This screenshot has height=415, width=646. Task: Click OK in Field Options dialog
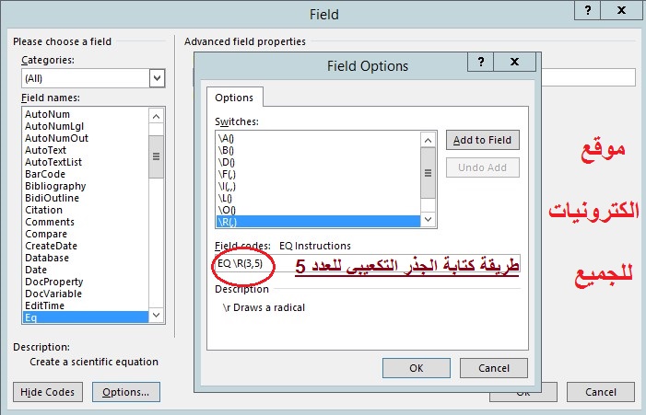coord(416,368)
